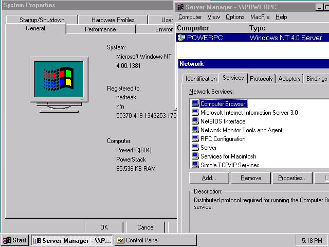The width and height of the screenshot is (329, 247).
Task: Switch to the Identification tab
Action: pos(201,79)
